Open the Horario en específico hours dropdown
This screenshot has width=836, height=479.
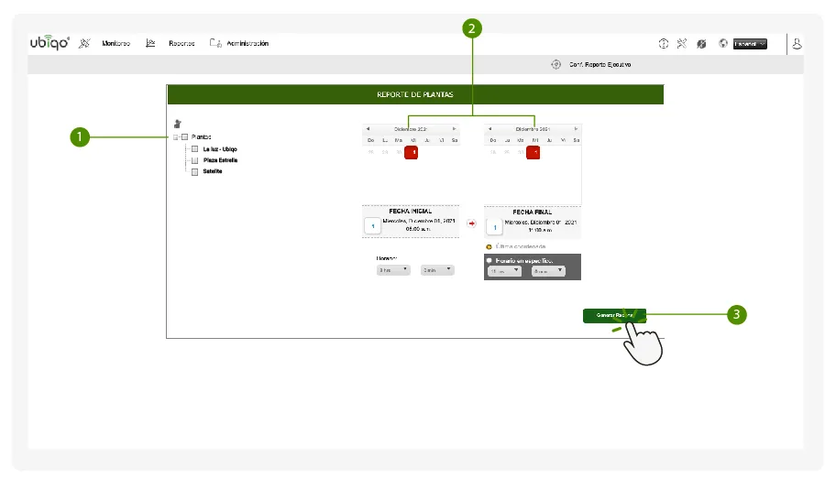[x=504, y=271]
